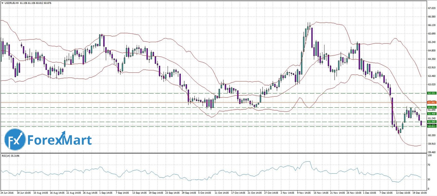Screen dimensions: 437x196
Task: Select the green 61.811 price level tag
Action: pos(431,107)
